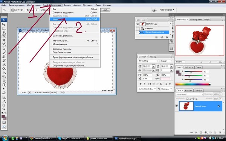Image resolution: width=226 pixels, height=141 pixels.
Task: Open font family dropdown Myriad Pro
Action: tap(148, 61)
